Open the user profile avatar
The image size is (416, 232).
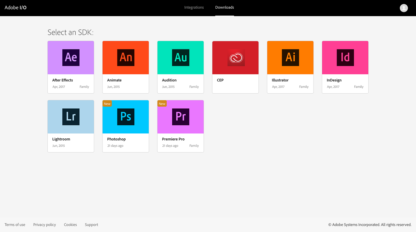tap(404, 8)
